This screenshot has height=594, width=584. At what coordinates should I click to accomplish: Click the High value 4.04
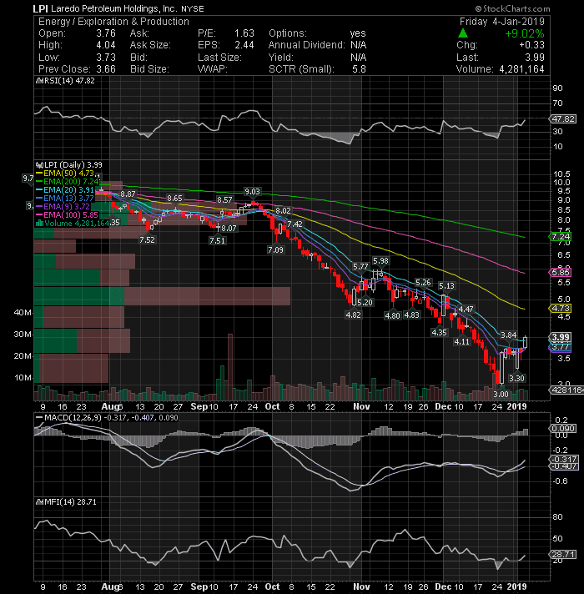[x=106, y=45]
